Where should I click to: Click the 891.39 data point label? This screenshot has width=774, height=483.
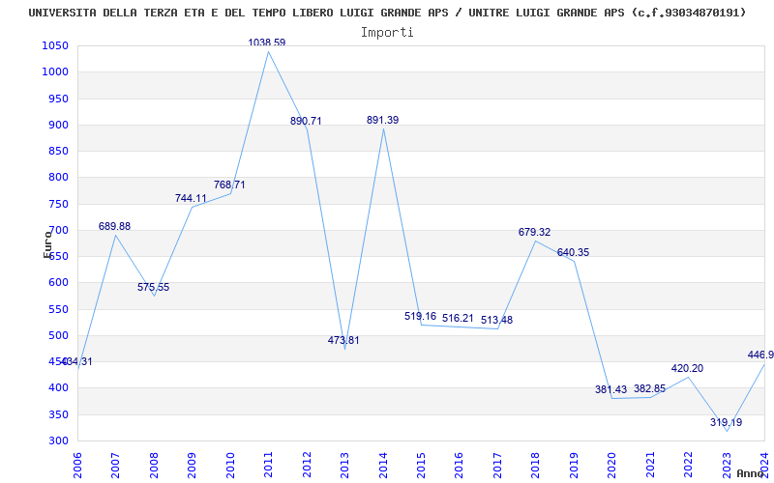[382, 120]
